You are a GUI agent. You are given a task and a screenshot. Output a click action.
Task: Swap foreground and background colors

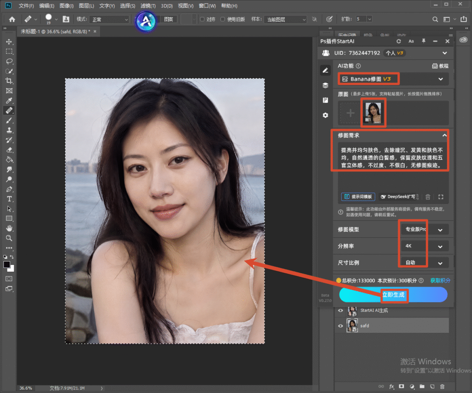point(12,257)
